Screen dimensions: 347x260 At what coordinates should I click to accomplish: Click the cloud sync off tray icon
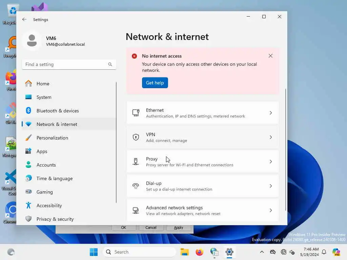(273, 252)
